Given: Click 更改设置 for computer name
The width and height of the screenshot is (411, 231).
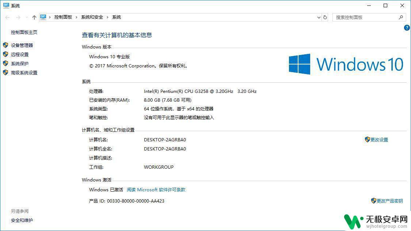Looking at the screenshot, I should (379, 140).
